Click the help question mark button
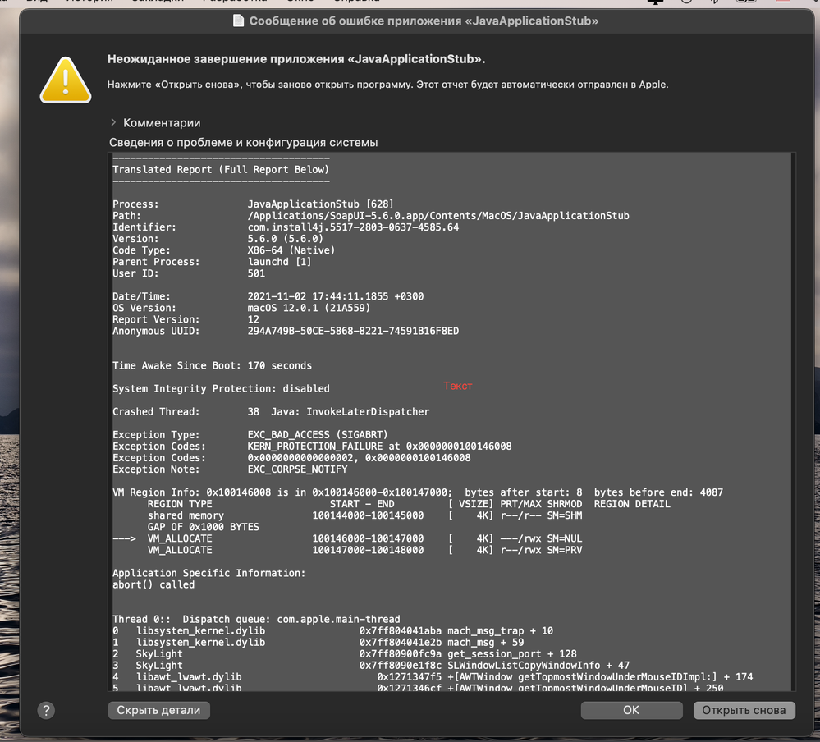Screen dimensions: 820x742 pos(46,711)
